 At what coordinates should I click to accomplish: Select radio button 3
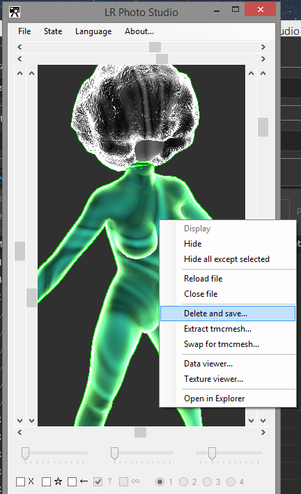click(x=208, y=481)
